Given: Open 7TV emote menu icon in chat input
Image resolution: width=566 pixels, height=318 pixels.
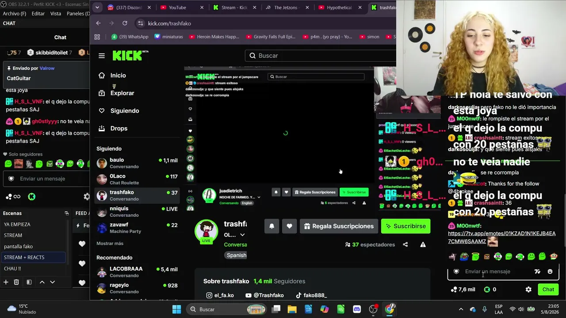Looking at the screenshot, I should [x=537, y=272].
